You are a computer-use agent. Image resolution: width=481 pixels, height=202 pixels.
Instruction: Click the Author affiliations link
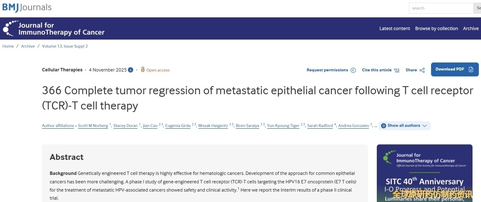[58, 126]
